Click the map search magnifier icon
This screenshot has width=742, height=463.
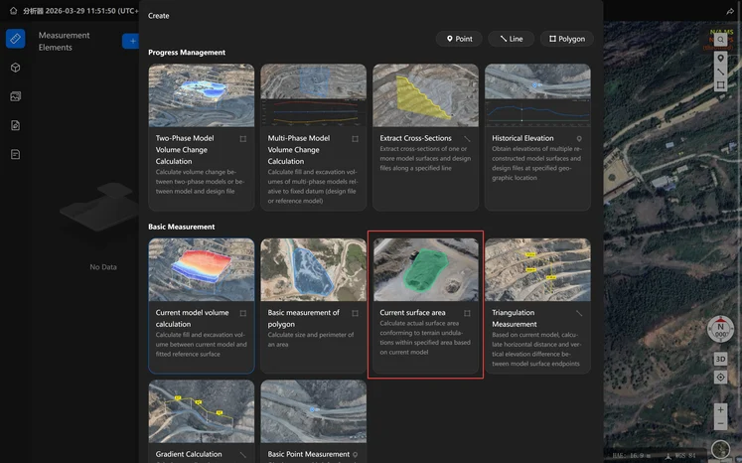point(720,40)
